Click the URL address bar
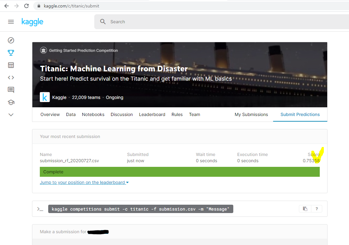This screenshot has height=245, width=349. (x=191, y=6)
